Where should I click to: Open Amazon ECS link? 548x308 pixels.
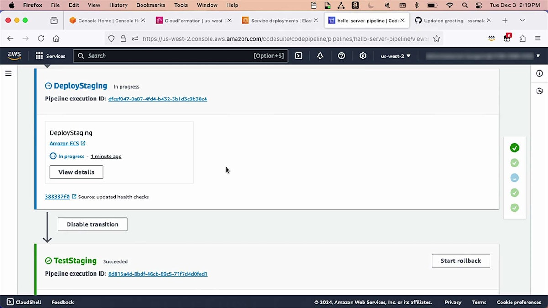(x=67, y=143)
